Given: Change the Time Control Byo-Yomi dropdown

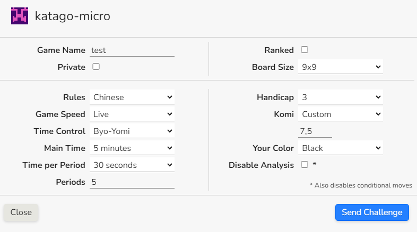Looking at the screenshot, I should point(132,131).
